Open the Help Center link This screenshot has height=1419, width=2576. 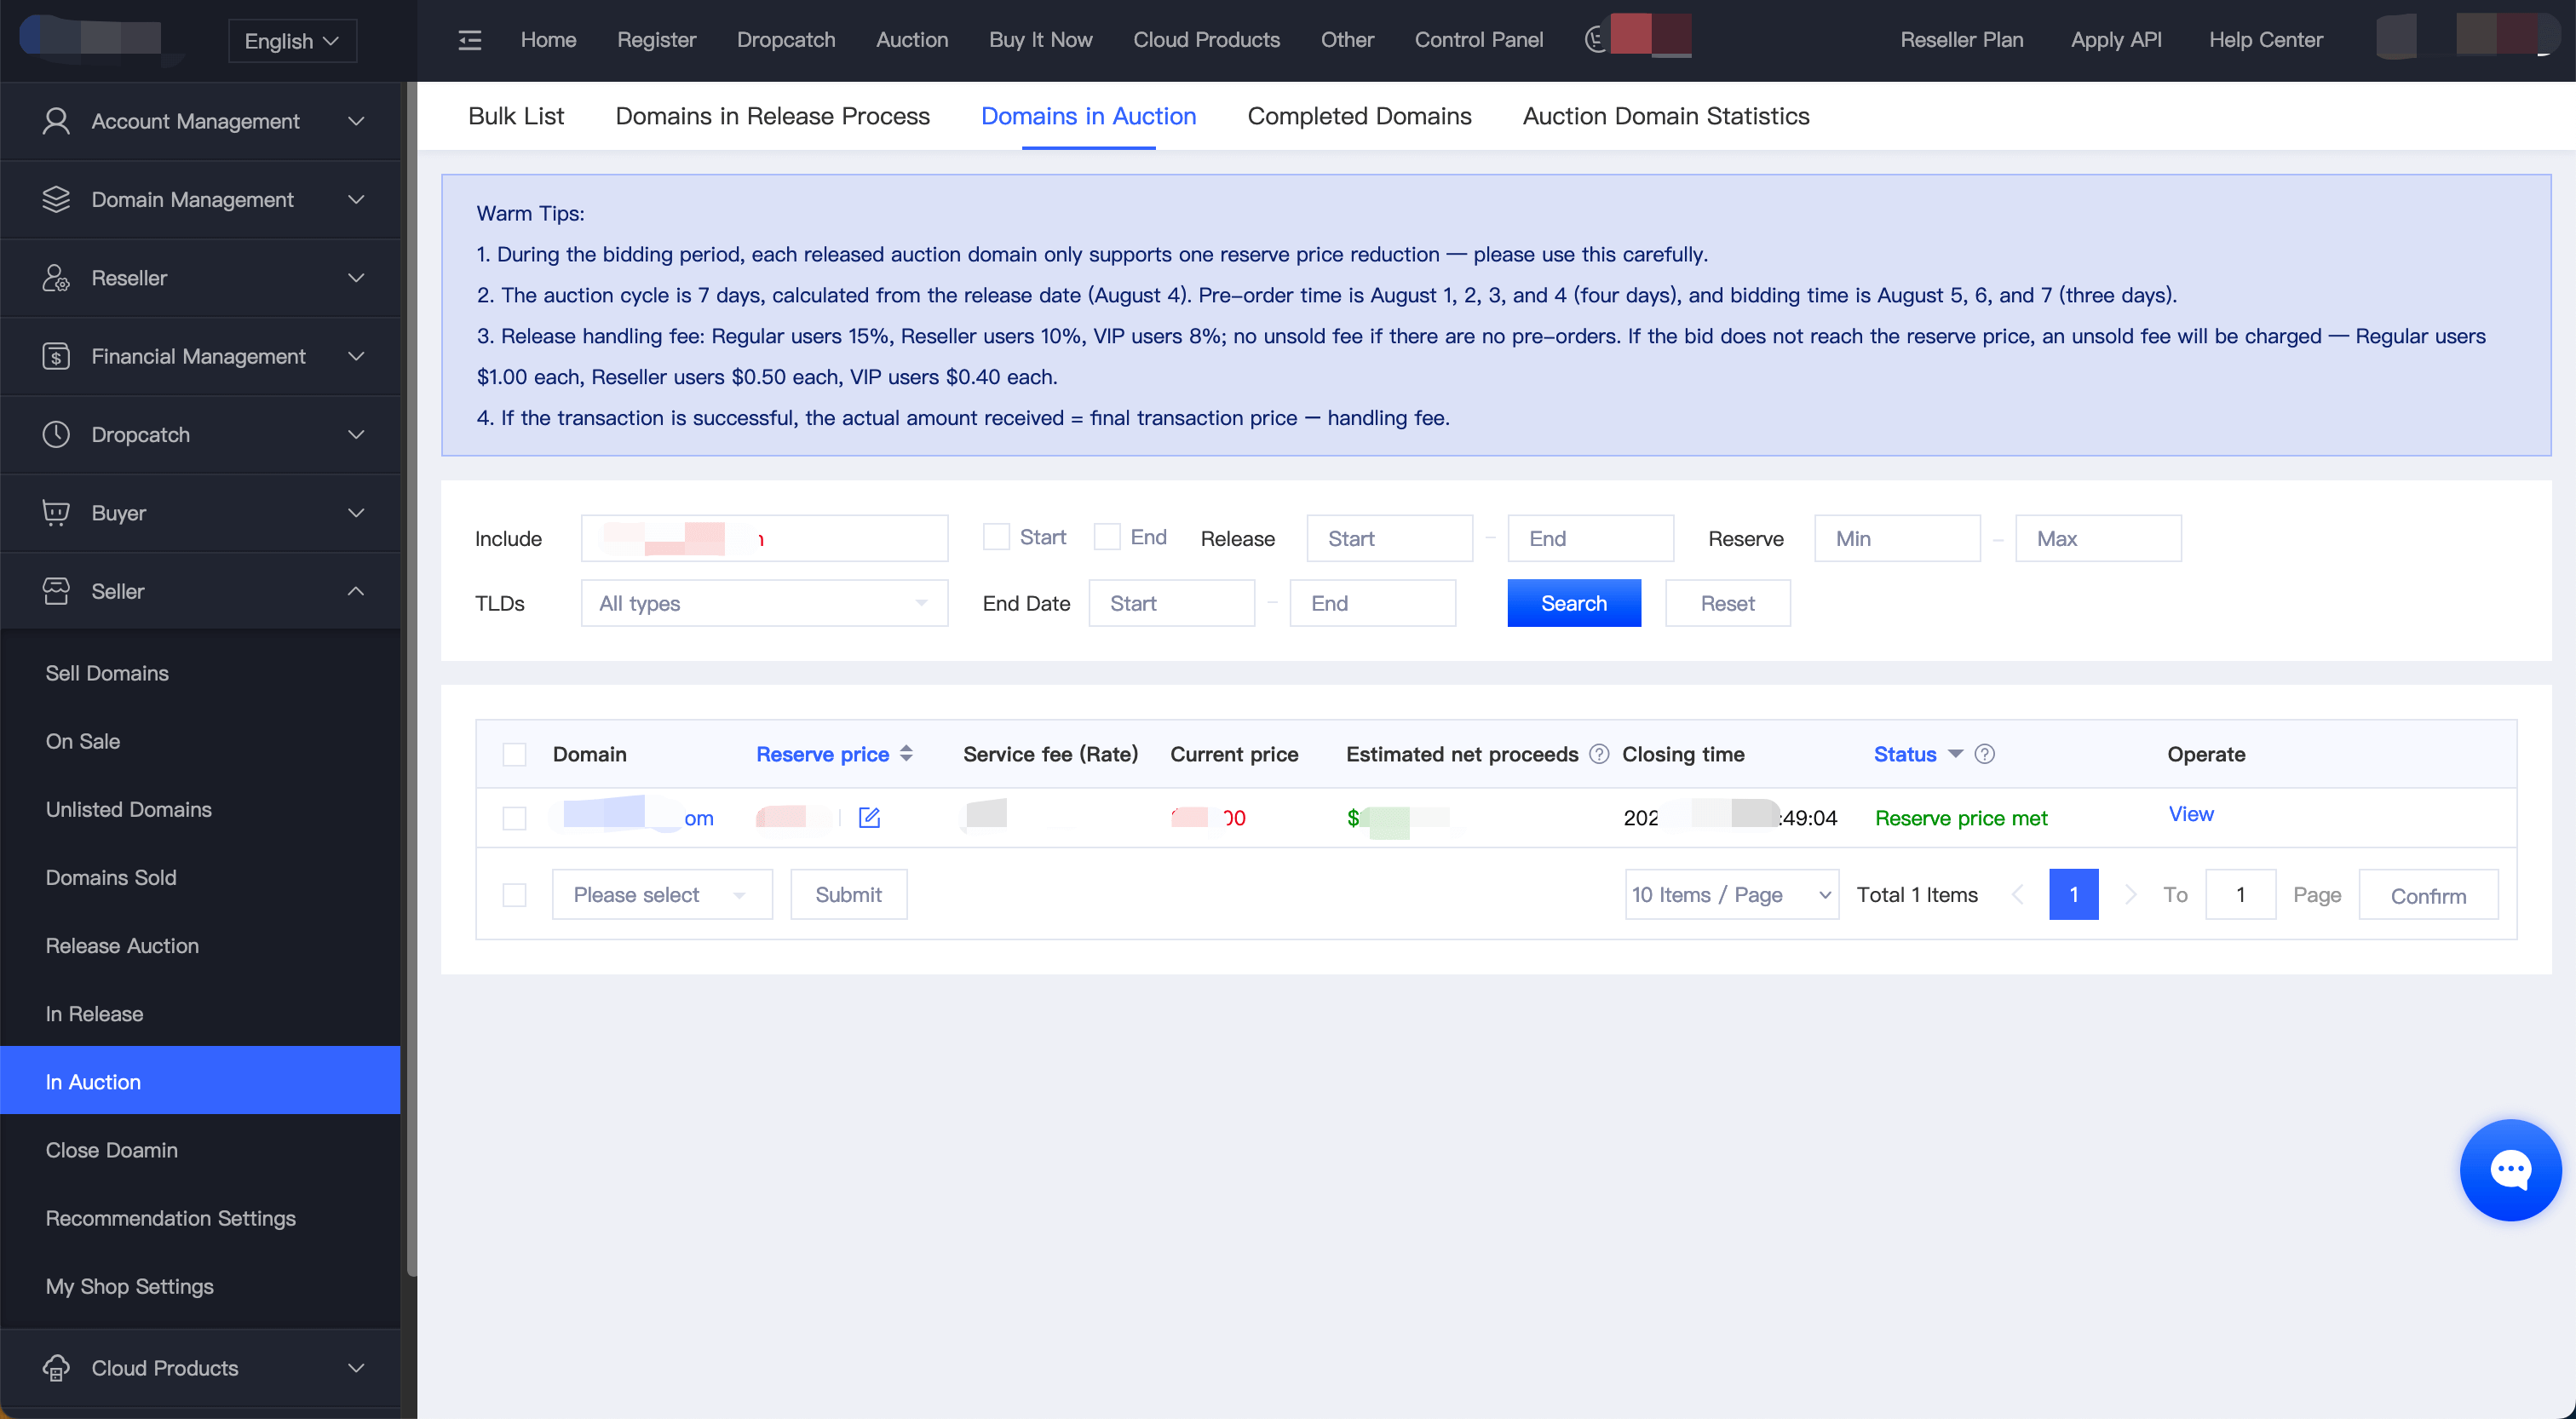(x=2265, y=40)
